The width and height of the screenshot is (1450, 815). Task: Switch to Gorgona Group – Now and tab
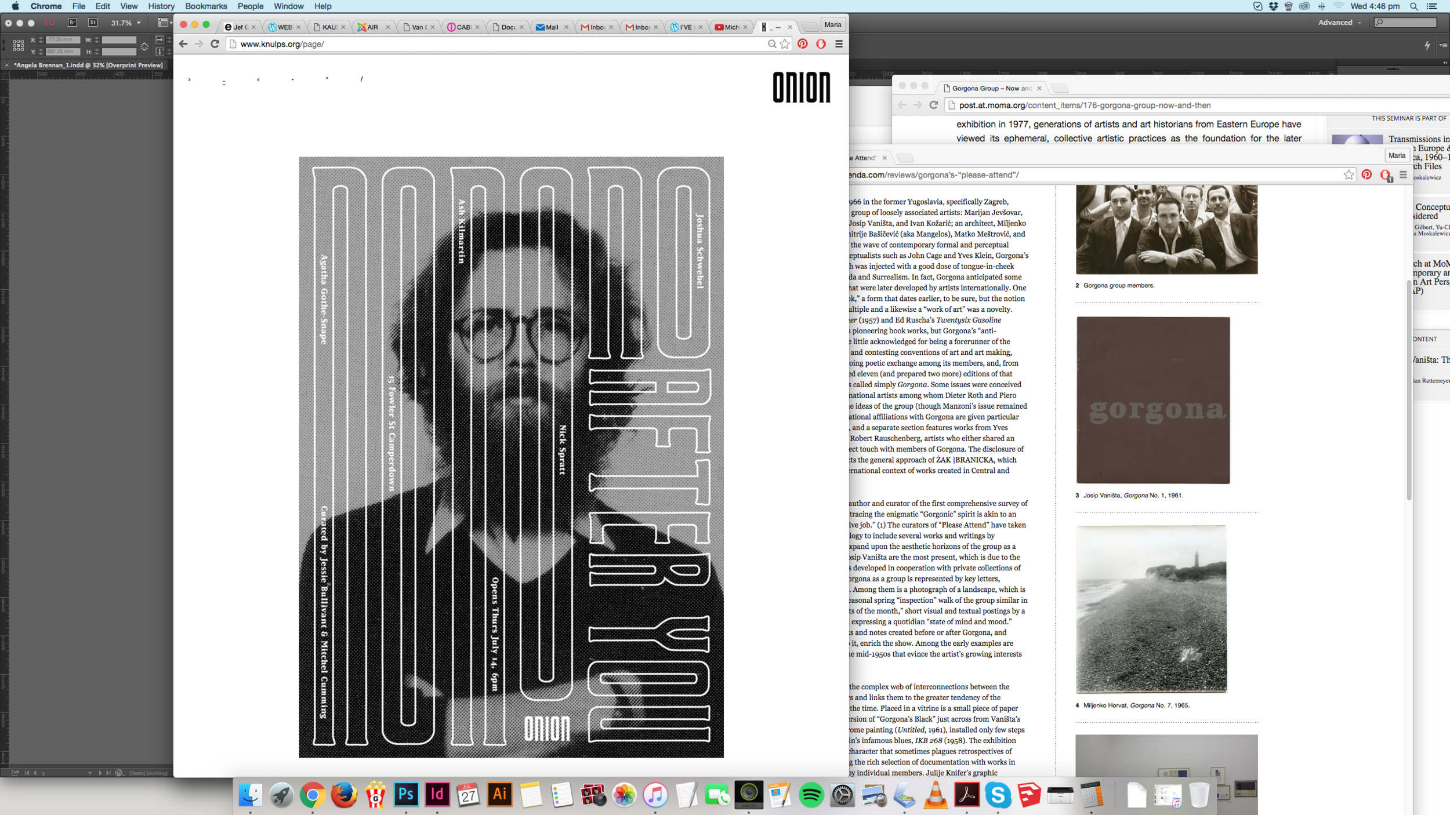tap(992, 88)
